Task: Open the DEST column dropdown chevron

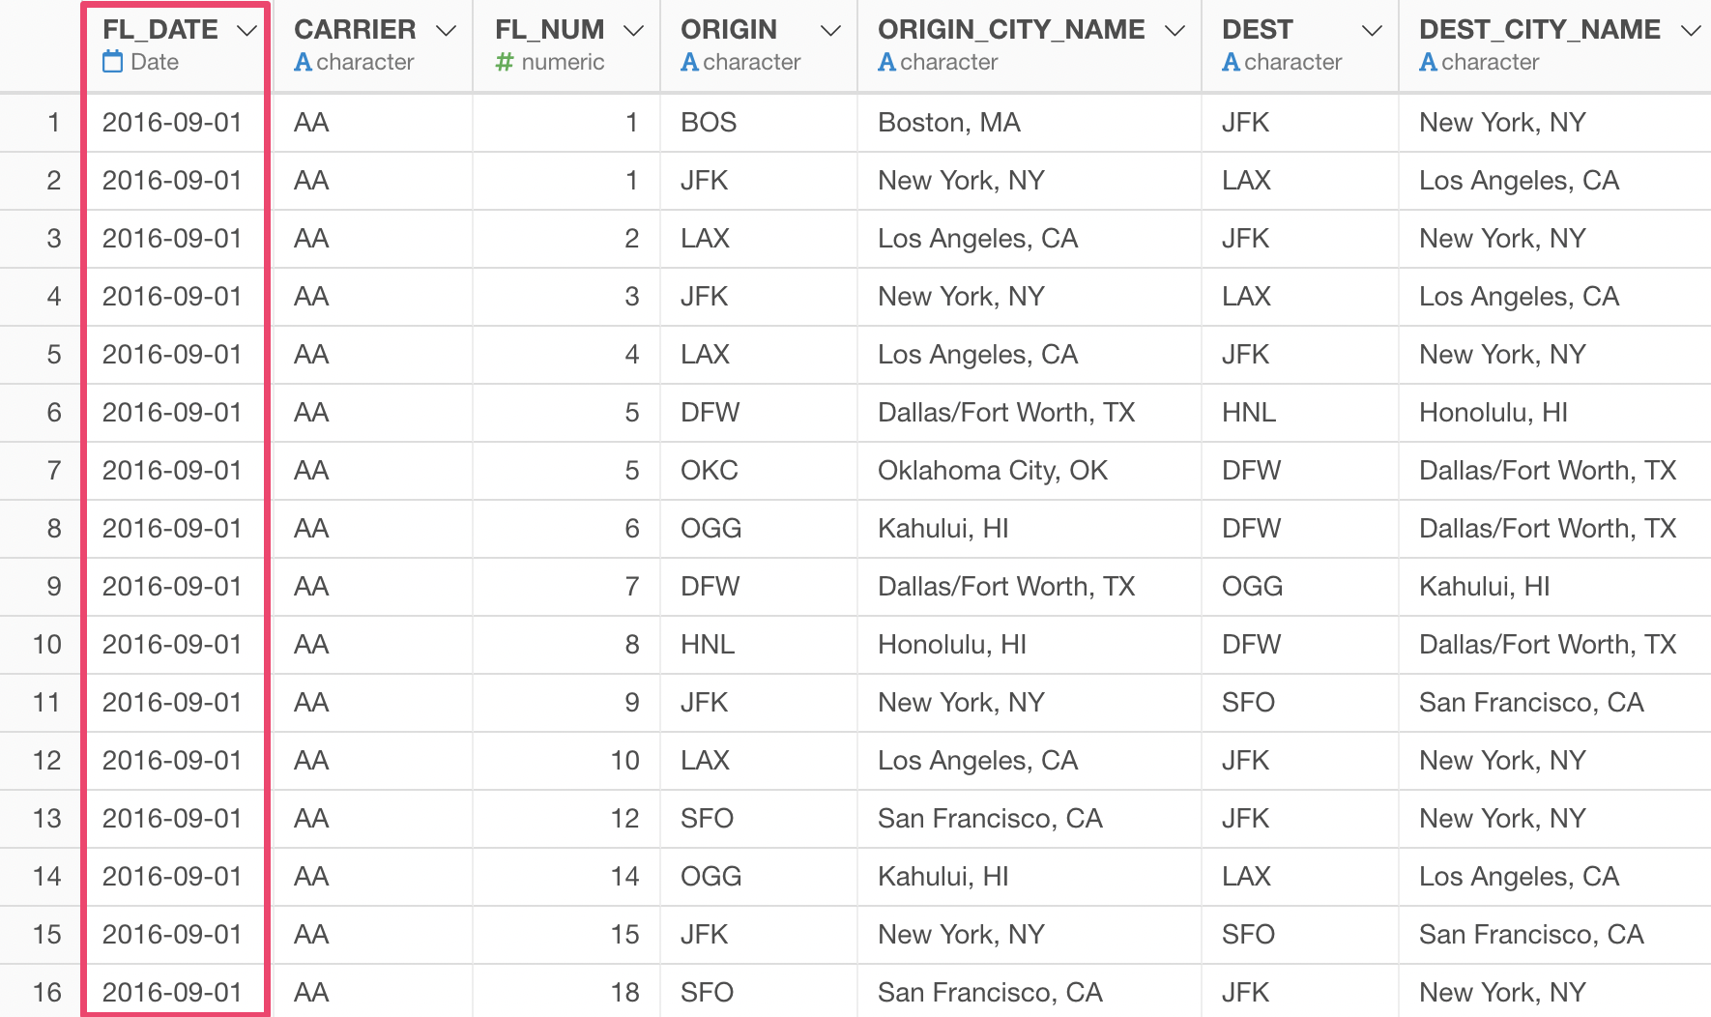Action: tap(1372, 31)
